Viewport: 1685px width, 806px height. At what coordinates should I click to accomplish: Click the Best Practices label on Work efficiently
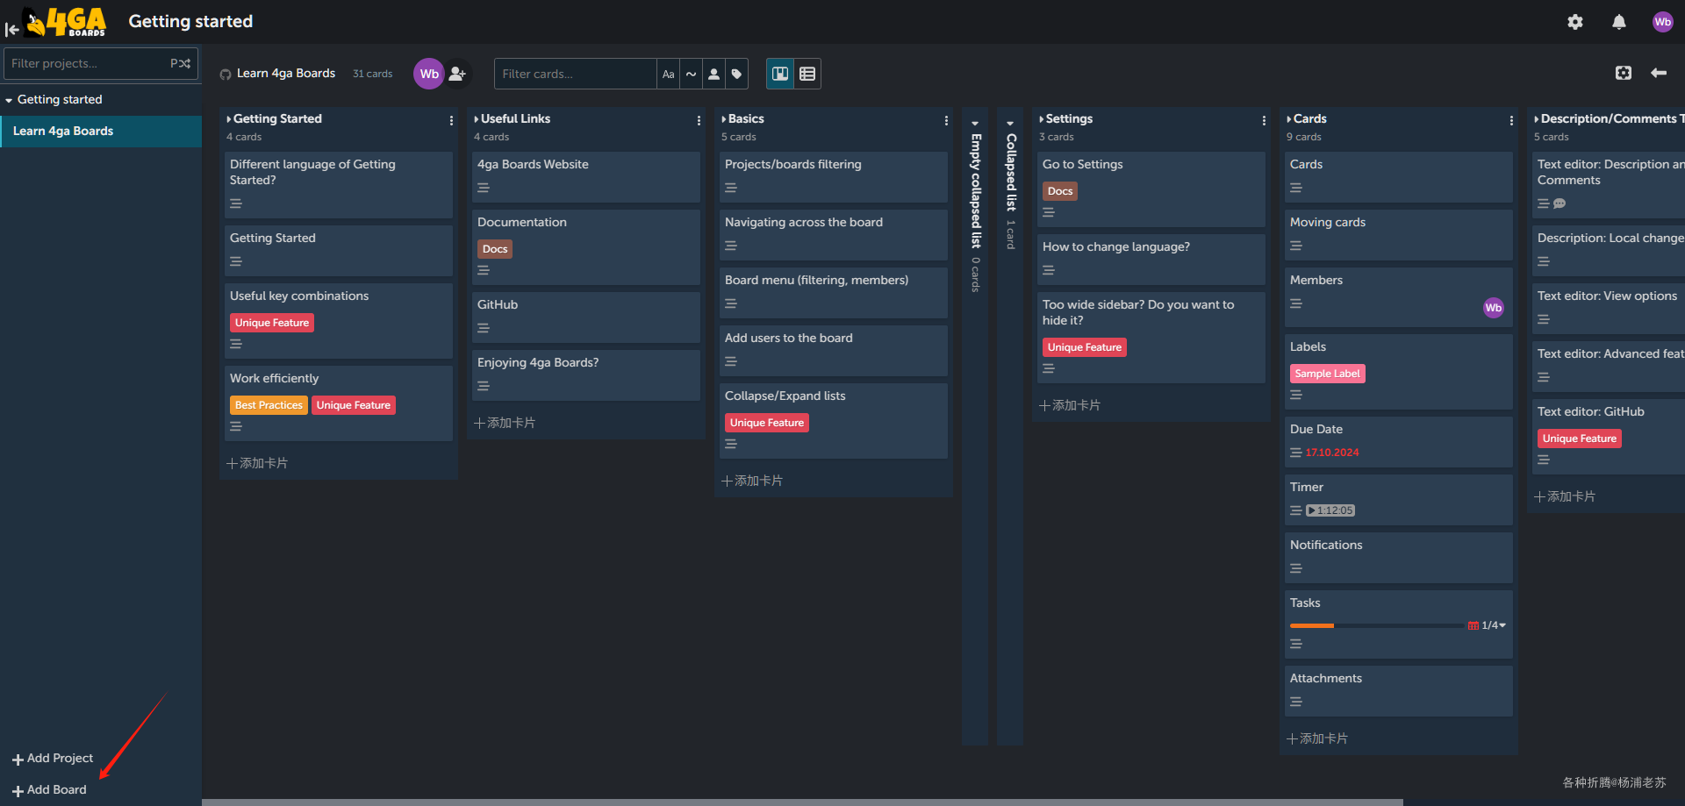269,405
